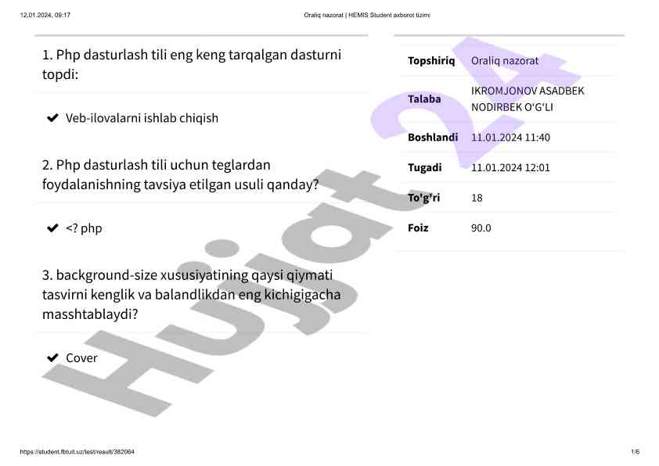Click the Talaba label
Screen dimensions: 659x466
pyautogui.click(x=424, y=99)
